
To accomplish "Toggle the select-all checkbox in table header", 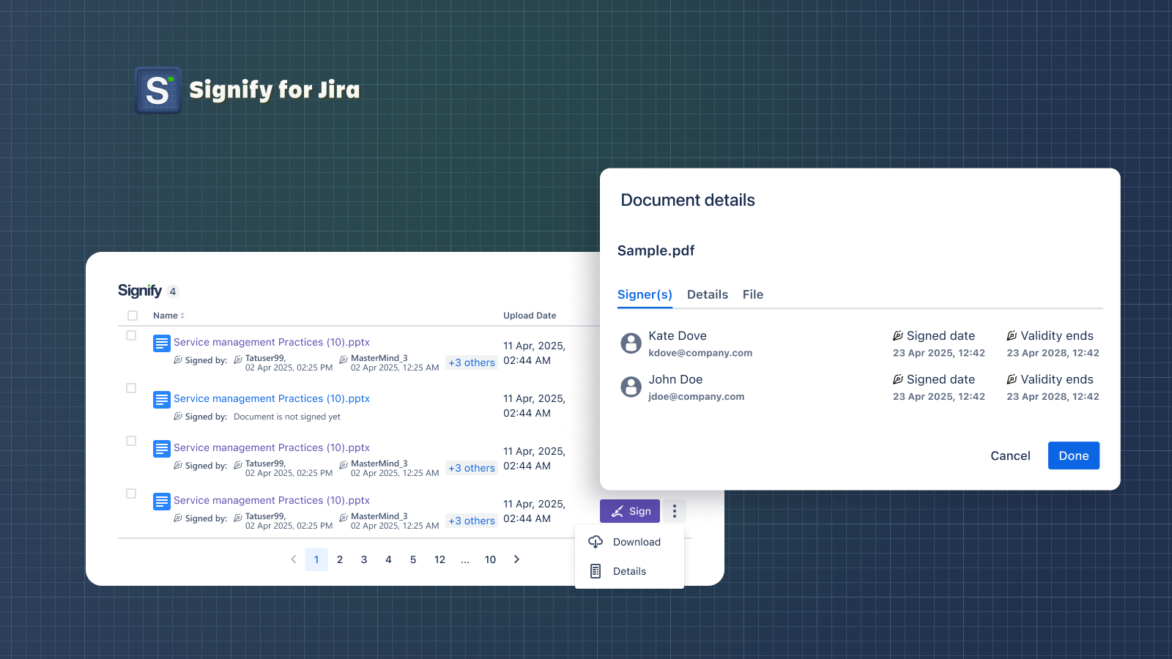I will click(x=133, y=316).
